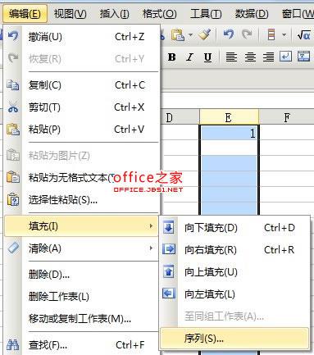
Task: Choose 粘贴为无格式文本 menu entry
Action: click(x=81, y=178)
